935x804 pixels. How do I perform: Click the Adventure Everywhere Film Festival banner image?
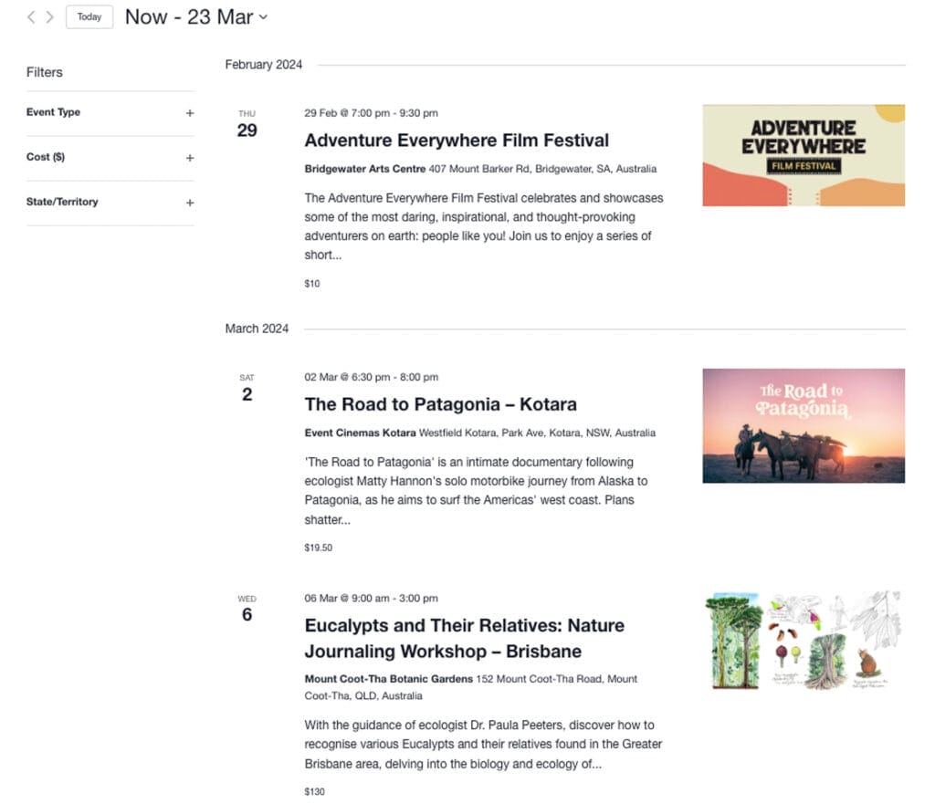(x=803, y=155)
